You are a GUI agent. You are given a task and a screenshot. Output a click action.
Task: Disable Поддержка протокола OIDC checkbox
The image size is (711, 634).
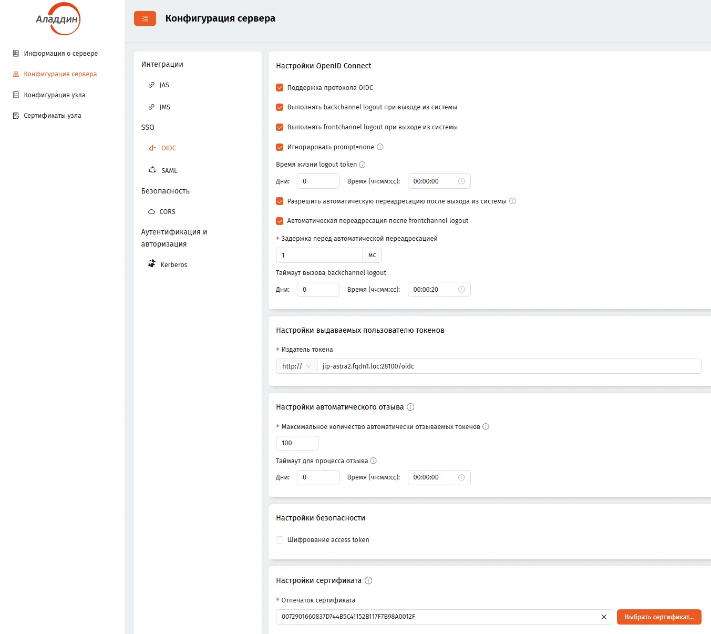[280, 88]
